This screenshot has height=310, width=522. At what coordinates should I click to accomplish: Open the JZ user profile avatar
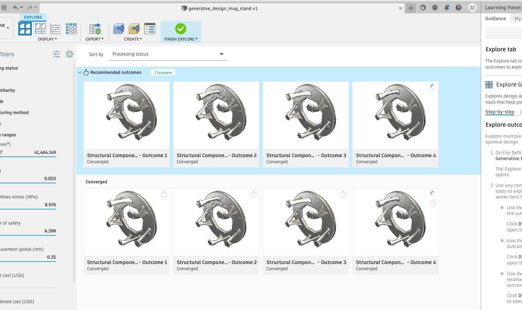pos(473,8)
